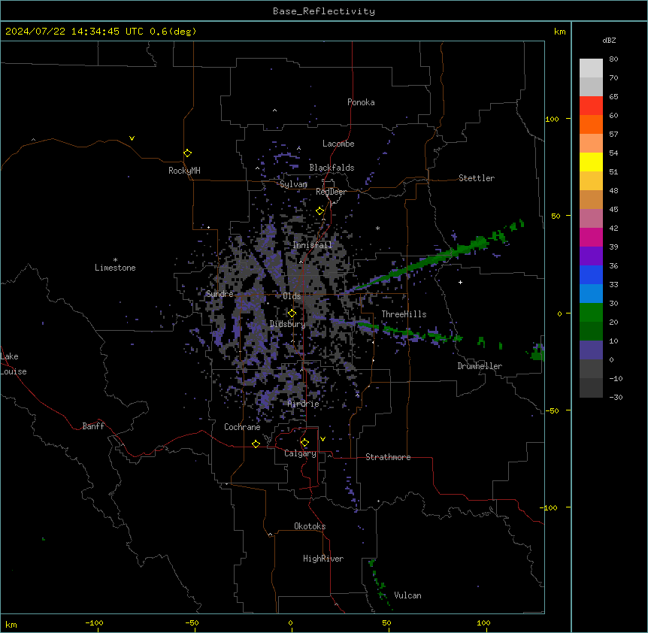Select the yellow diamond marker south of RedDeer
The height and width of the screenshot is (633, 648).
[x=320, y=211]
